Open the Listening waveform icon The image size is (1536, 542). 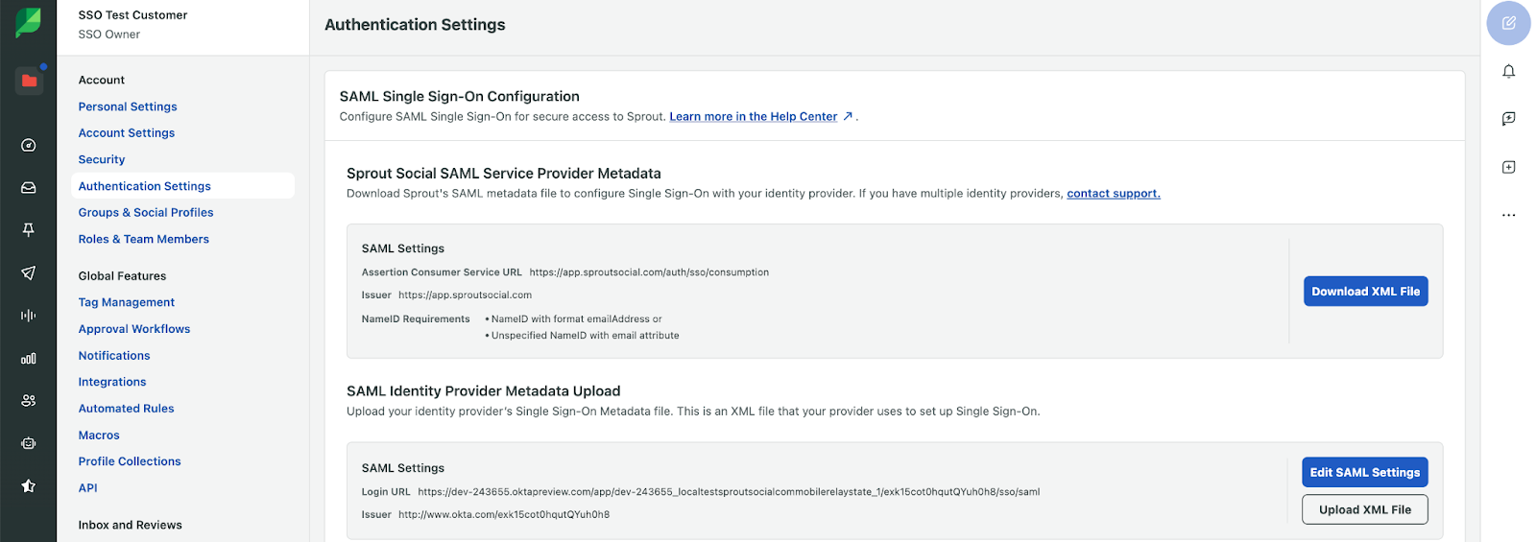(29, 316)
